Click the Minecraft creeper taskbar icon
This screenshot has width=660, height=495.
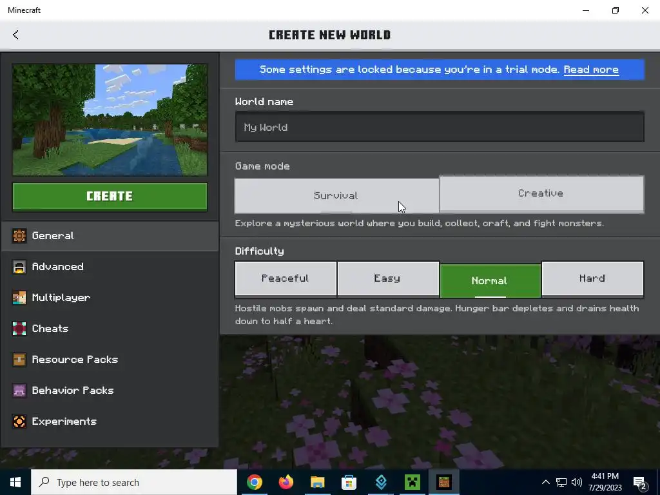412,482
